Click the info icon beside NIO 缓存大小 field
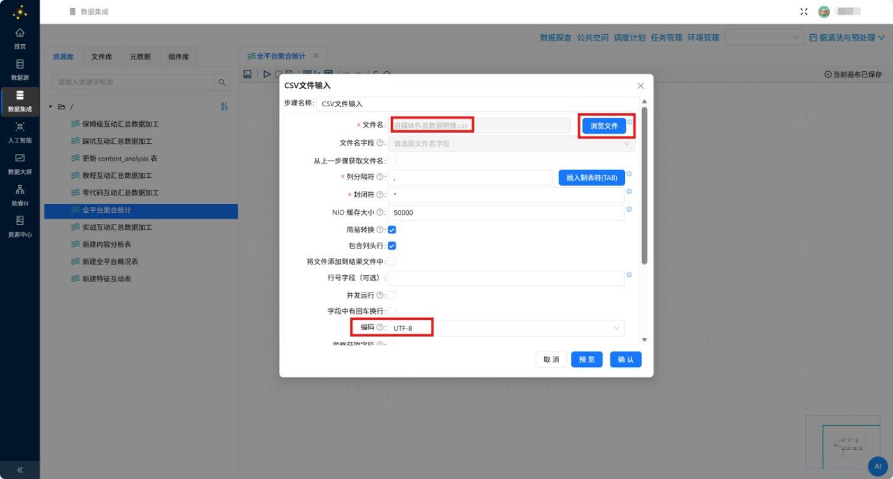The image size is (893, 479). (x=629, y=209)
